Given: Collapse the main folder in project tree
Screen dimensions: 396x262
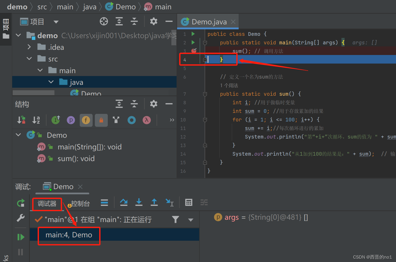Looking at the screenshot, I should [40, 70].
